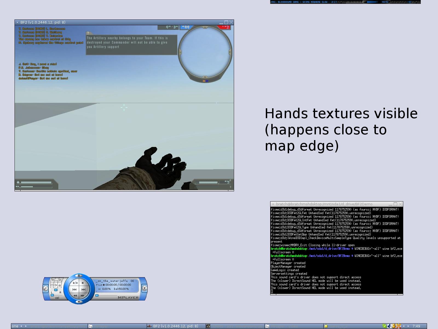The height and width of the screenshot is (329, 438).
Task: Switch to next workspace arrow in taskbar
Action: pyautogui.click(x=26, y=326)
